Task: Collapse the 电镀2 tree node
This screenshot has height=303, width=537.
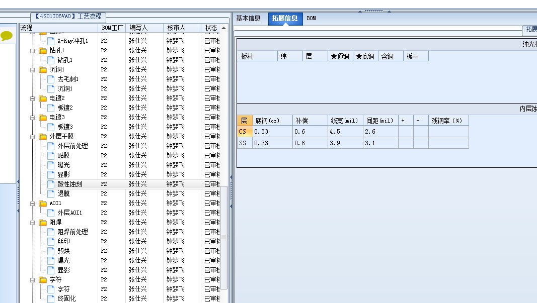Action: coord(33,98)
